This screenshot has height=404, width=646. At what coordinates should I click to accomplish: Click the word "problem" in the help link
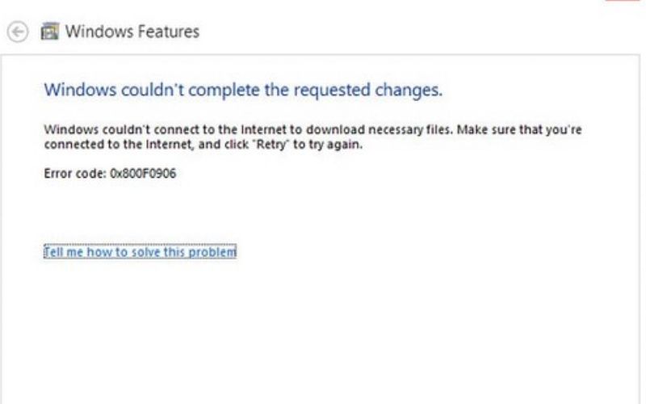(x=215, y=252)
